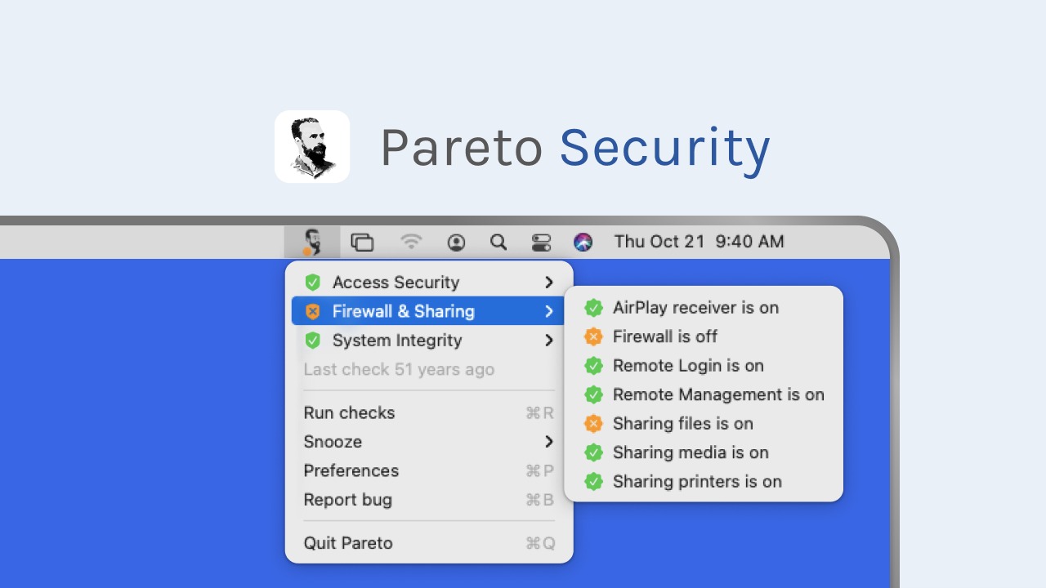Screen dimensions: 1046x588
Task: Toggle the 'Remote Management is on' check
Action: 717,395
